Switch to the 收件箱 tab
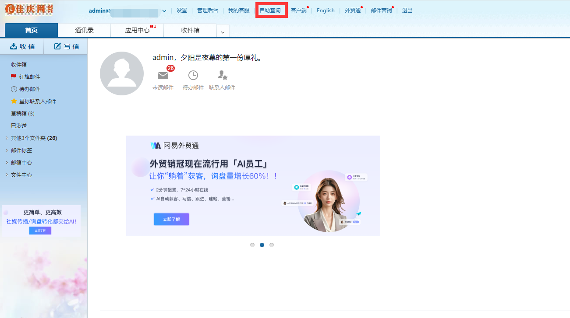 point(190,30)
